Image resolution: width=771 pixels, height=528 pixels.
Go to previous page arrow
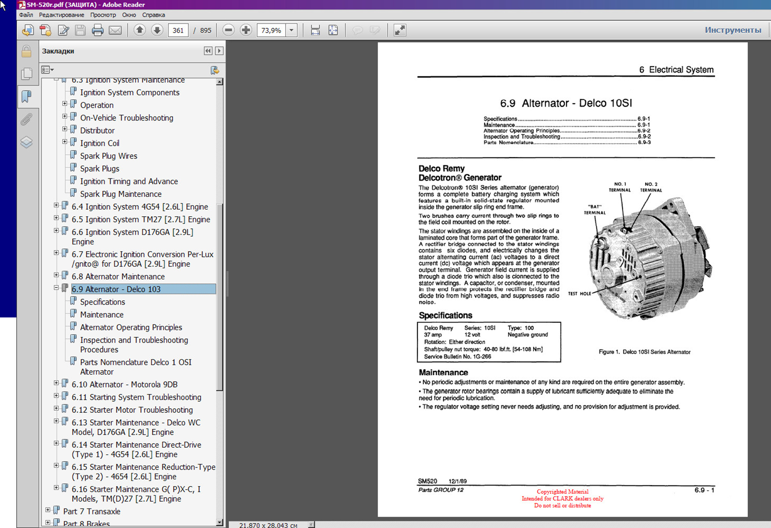140,30
